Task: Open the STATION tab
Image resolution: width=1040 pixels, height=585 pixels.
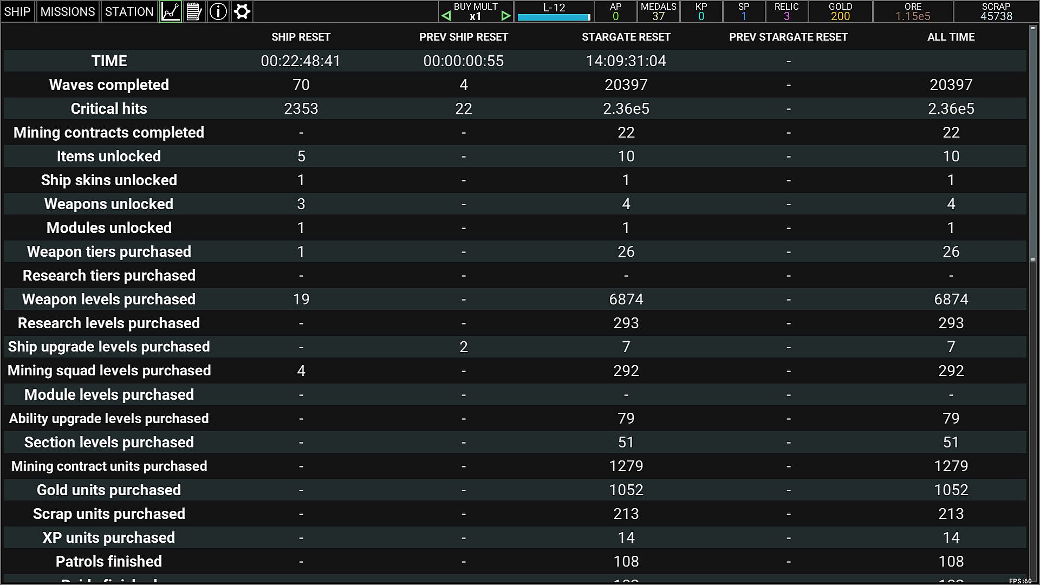Action: point(129,11)
